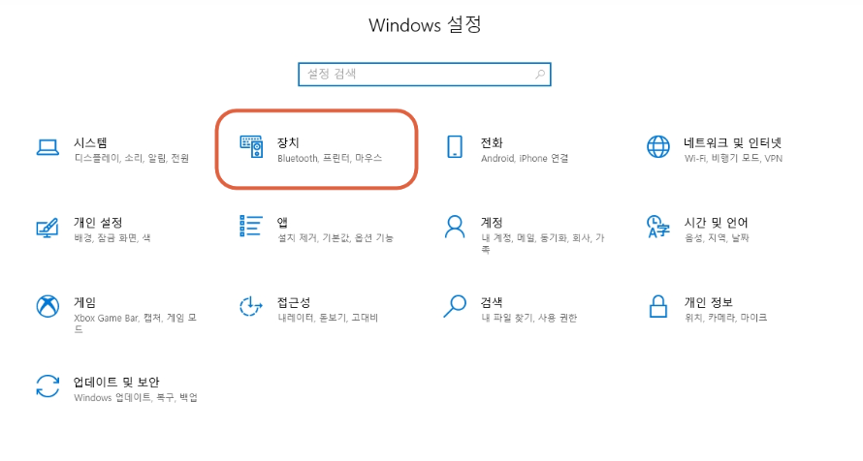The image size is (863, 461).
Task: Select the 네트워크 및 인터넷 heading
Action: pos(732,143)
